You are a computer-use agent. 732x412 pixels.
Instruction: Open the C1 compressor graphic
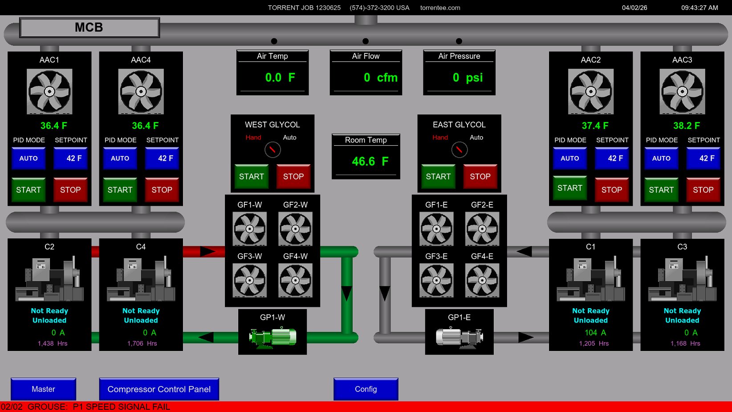[x=591, y=279]
